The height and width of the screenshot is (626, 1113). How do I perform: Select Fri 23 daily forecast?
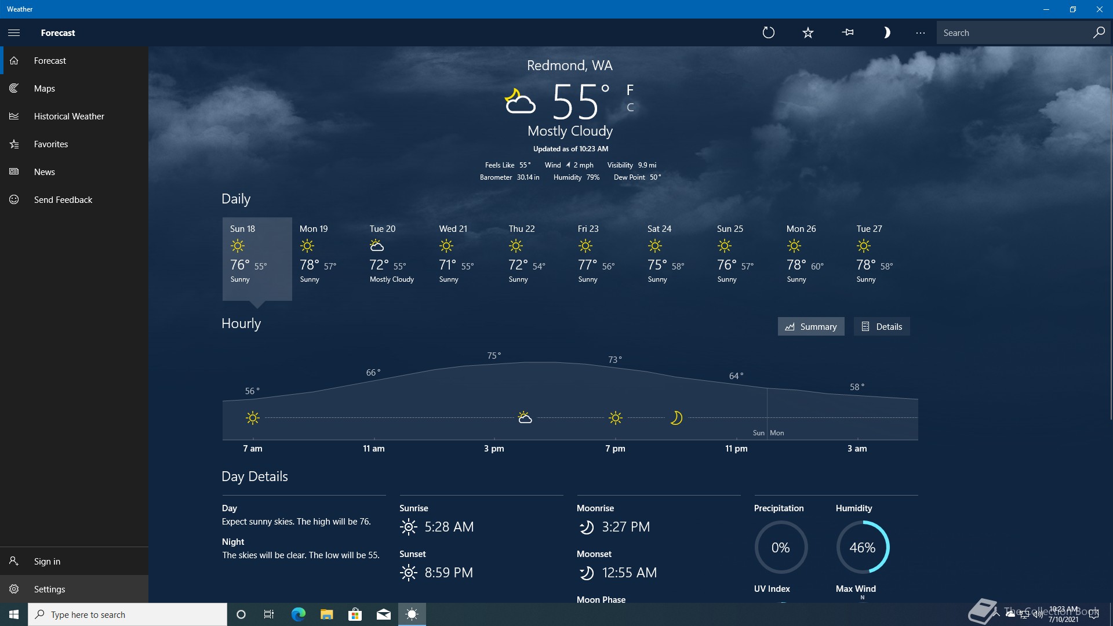pyautogui.click(x=605, y=259)
